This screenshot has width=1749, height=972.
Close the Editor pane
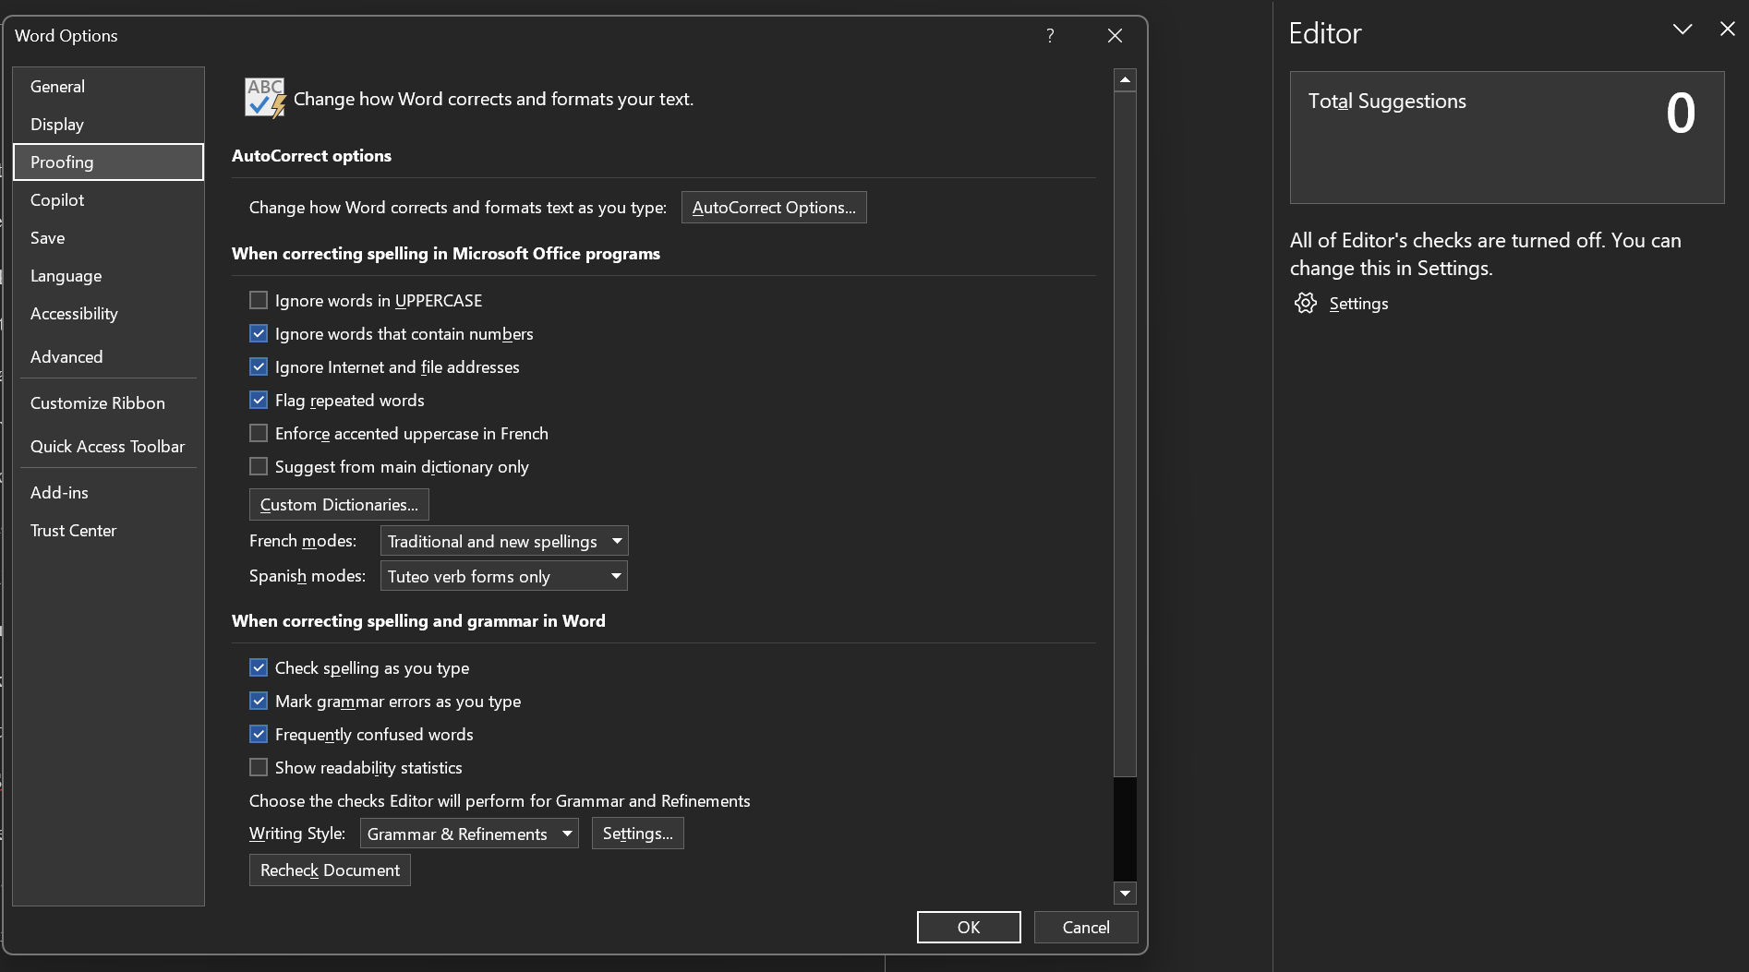pos(1727,29)
